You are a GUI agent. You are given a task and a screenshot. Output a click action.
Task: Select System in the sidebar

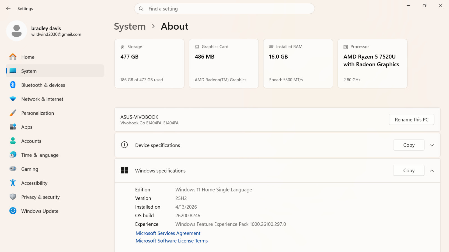coord(55,71)
